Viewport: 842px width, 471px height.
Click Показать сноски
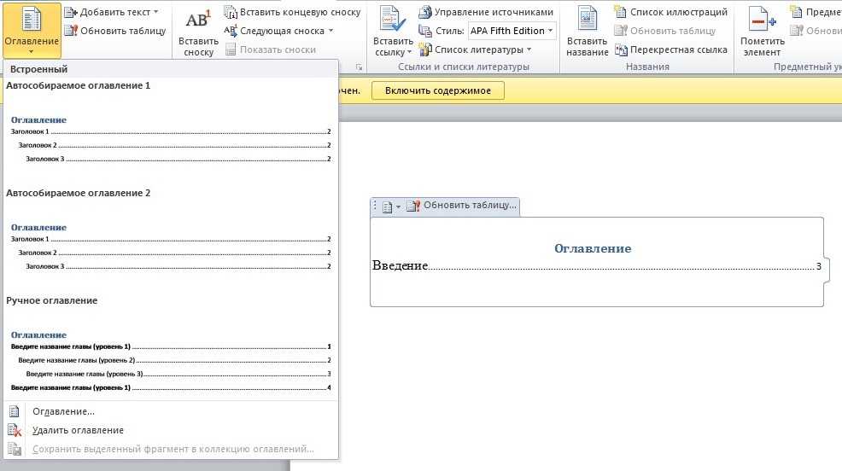pyautogui.click(x=271, y=49)
